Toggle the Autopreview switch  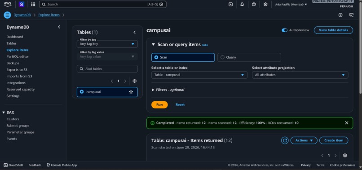(284, 30)
